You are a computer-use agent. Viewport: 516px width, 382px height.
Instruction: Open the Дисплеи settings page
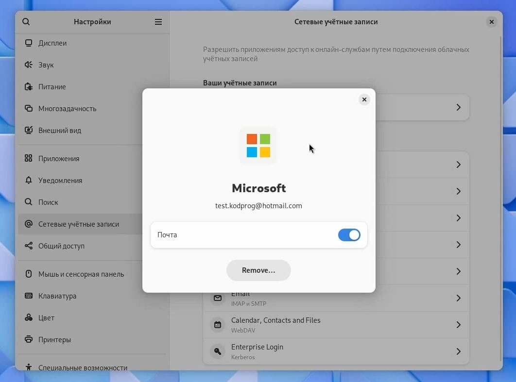[92, 43]
